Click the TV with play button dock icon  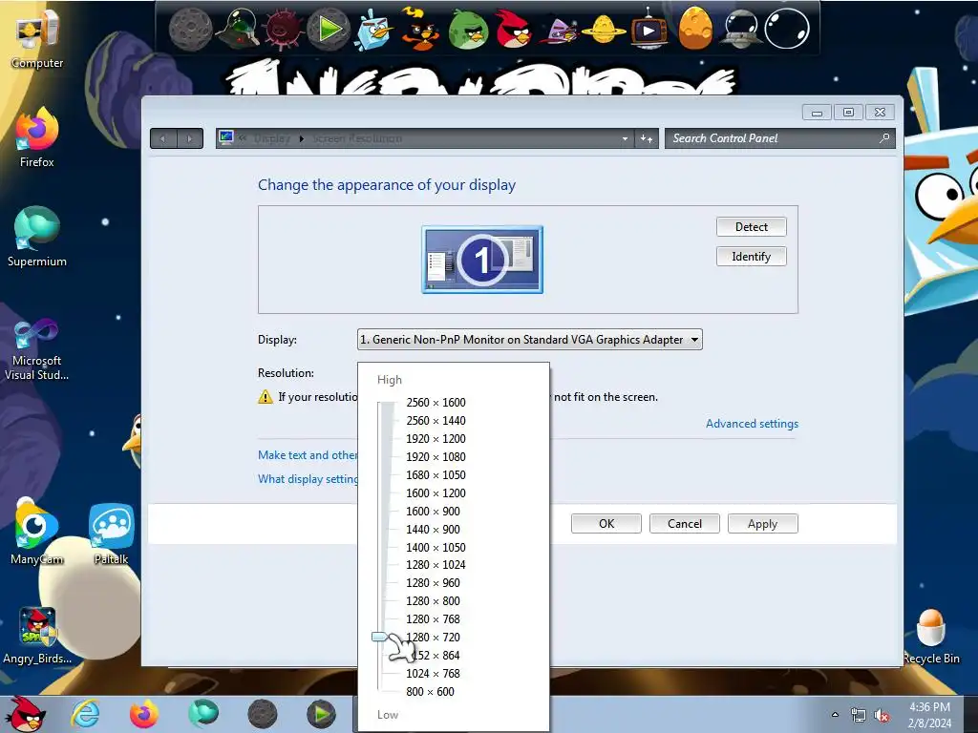(648, 30)
